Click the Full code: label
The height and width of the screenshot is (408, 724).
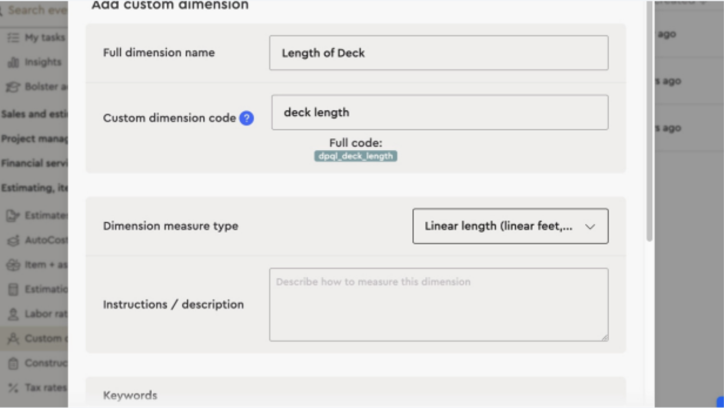pyautogui.click(x=356, y=143)
